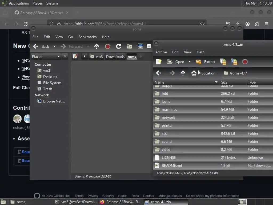Select the network folder row
Viewport: 273px width, 205px height.
point(213,117)
